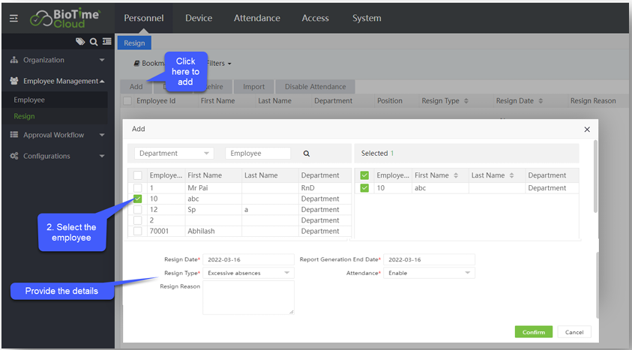
Task: Click inside the Resign Reason text area
Action: tap(248, 297)
